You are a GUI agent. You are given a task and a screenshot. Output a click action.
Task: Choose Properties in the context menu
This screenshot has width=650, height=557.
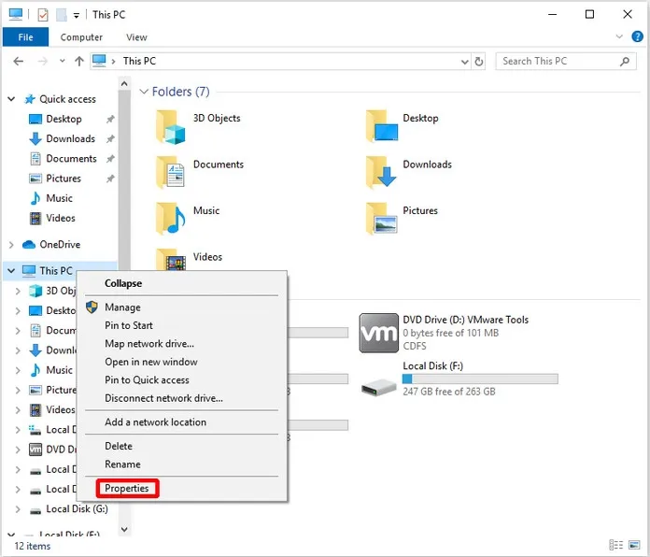pyautogui.click(x=126, y=489)
